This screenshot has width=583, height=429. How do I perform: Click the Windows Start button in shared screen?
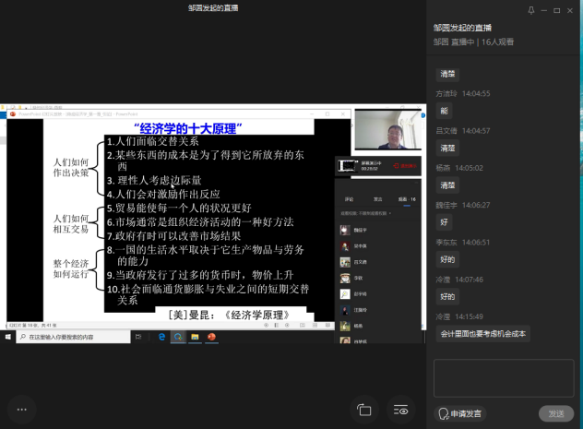pyautogui.click(x=8, y=337)
